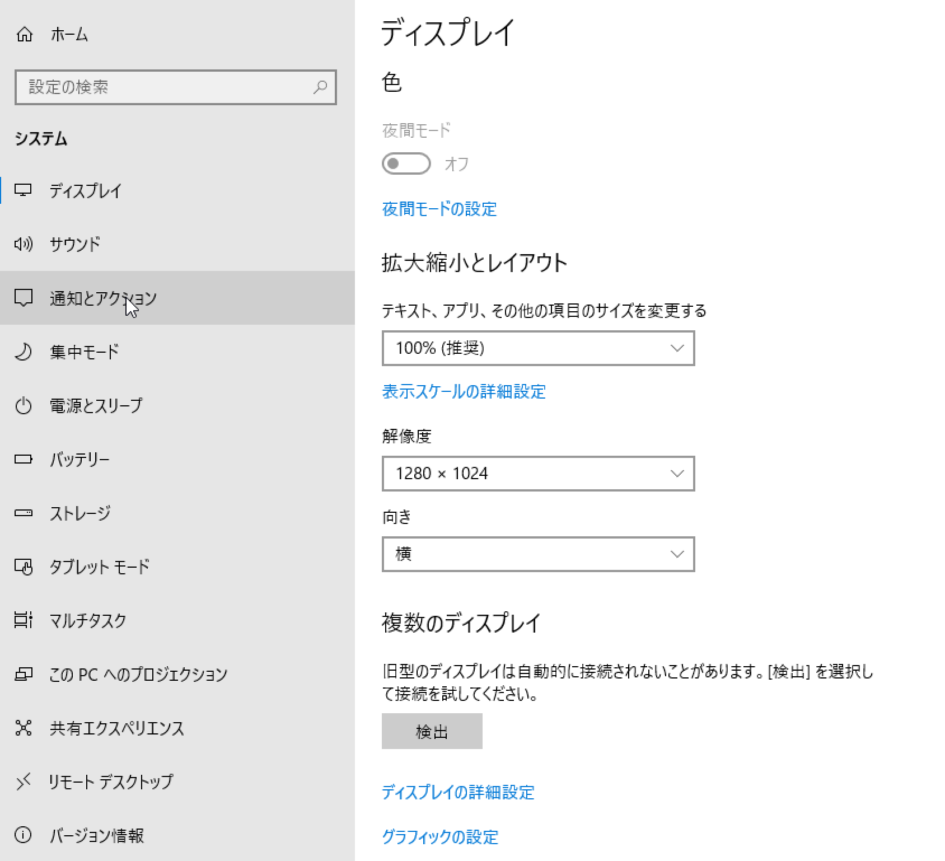The width and height of the screenshot is (945, 861).
Task: Open the 向き orientation dropdown showing 横
Action: tap(538, 554)
